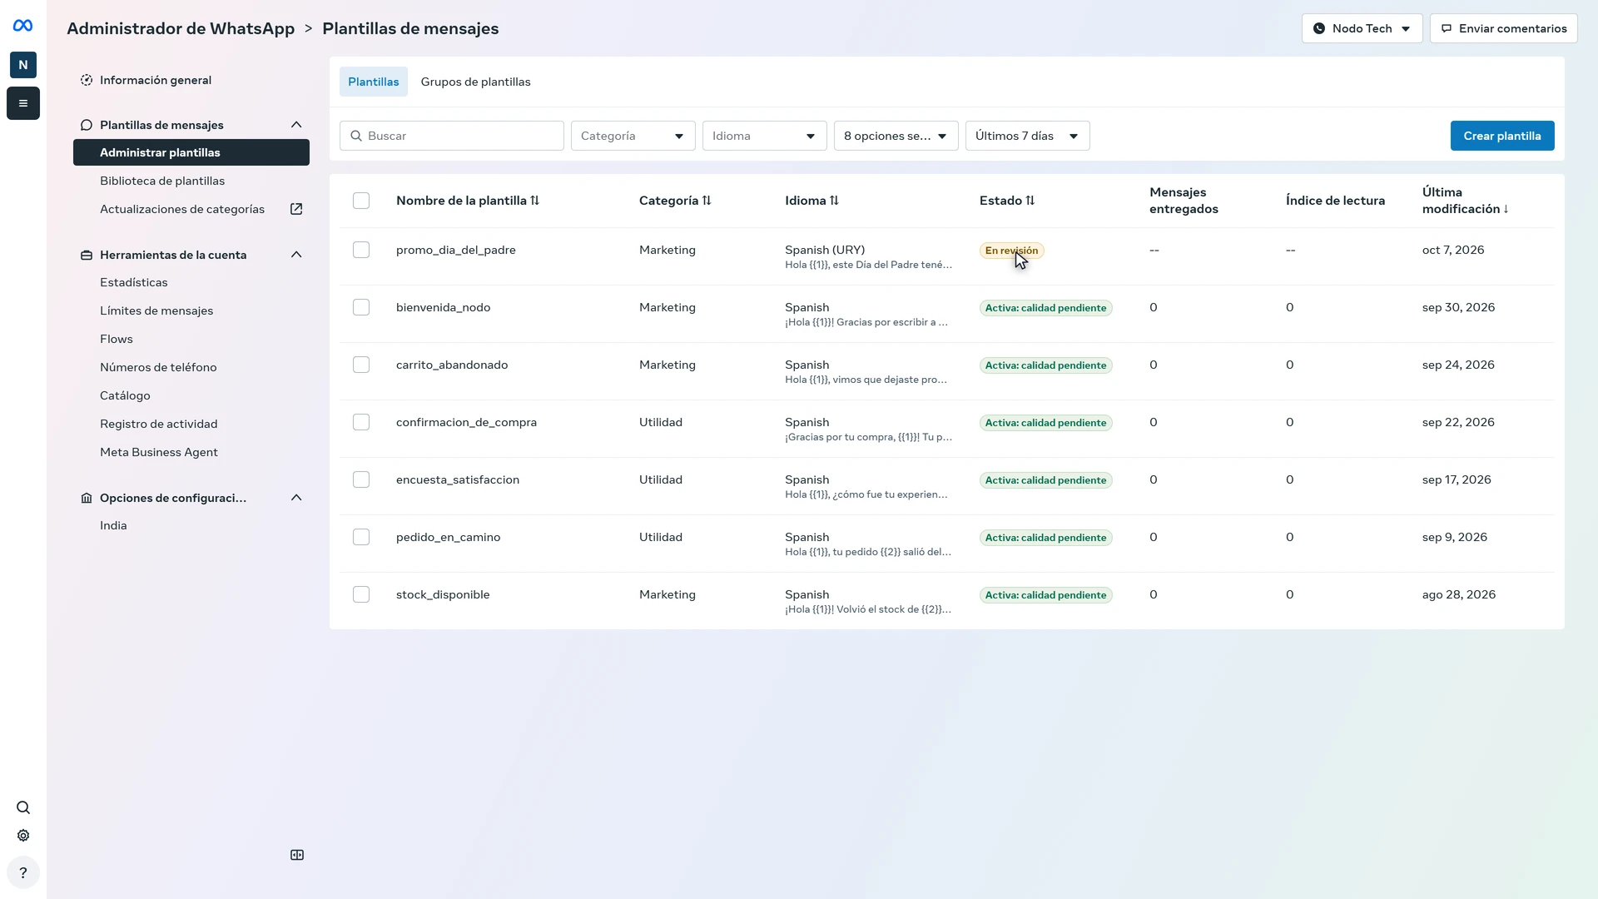Collapse the Herramientas de la cuenta section chevron
Screen dimensions: 1598x899
(x=296, y=255)
